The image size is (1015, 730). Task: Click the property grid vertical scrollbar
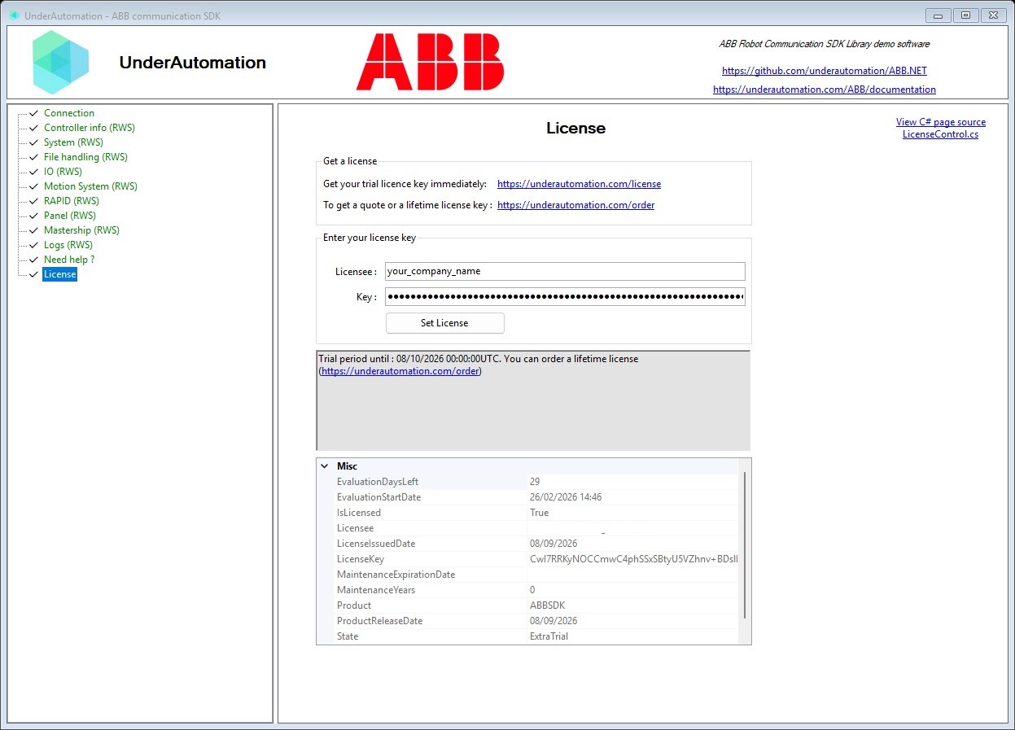[744, 545]
